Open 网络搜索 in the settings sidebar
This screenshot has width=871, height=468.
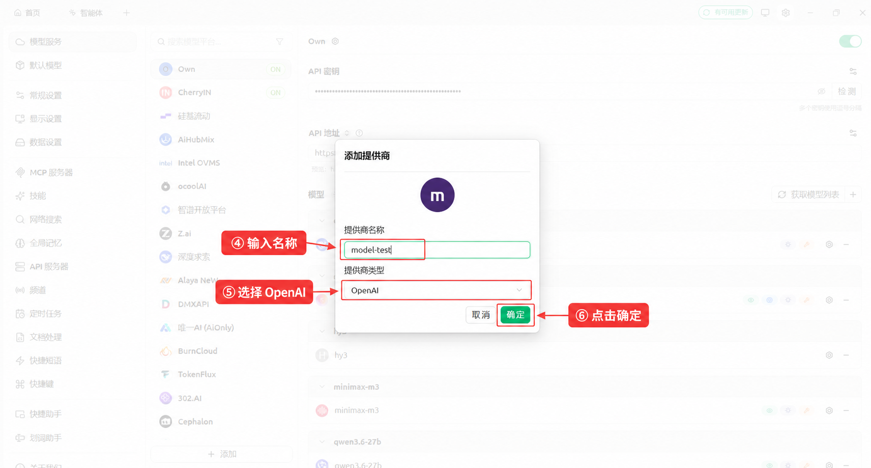(73, 219)
